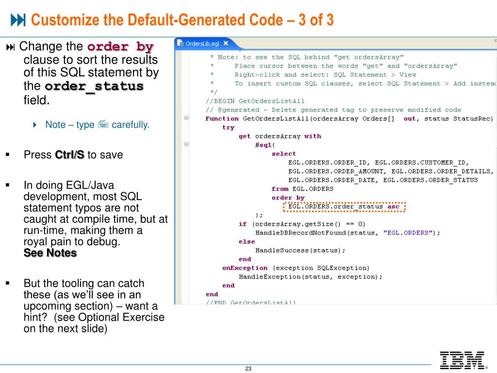Image resolution: width=497 pixels, height=373 pixels.
Task: Click '* Note: to see the SQL behind' comment
Action: (x=307, y=57)
